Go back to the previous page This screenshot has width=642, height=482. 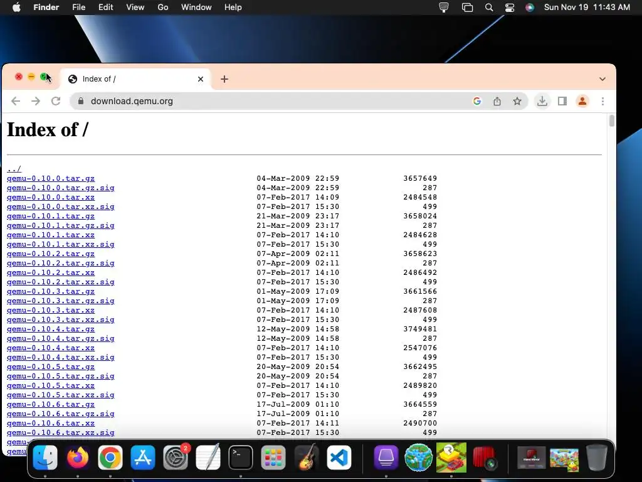point(16,101)
